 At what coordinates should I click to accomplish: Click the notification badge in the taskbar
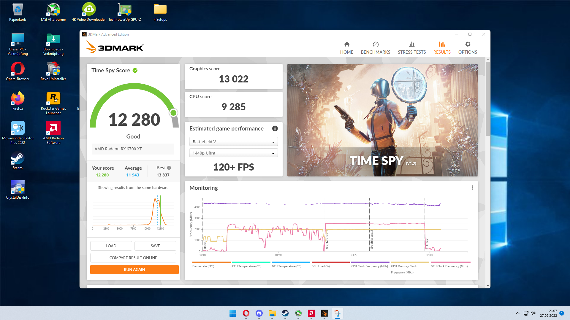point(562,313)
